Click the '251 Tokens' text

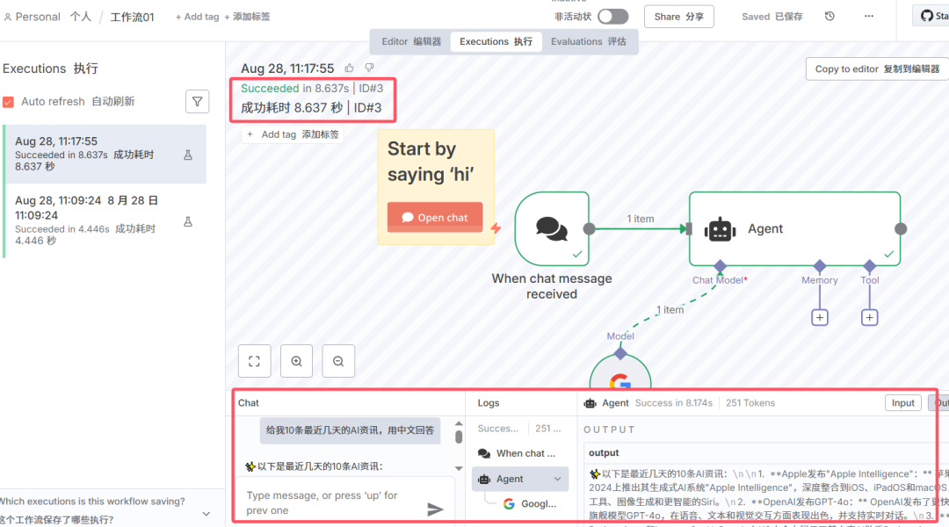[750, 403]
